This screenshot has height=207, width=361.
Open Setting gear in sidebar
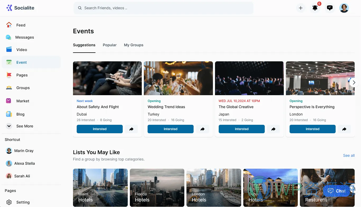(23, 202)
